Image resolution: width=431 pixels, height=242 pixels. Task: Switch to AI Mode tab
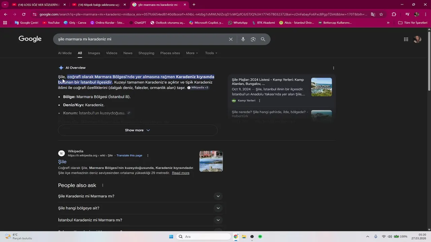[65, 53]
